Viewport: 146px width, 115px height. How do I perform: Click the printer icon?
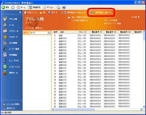coord(58,7)
